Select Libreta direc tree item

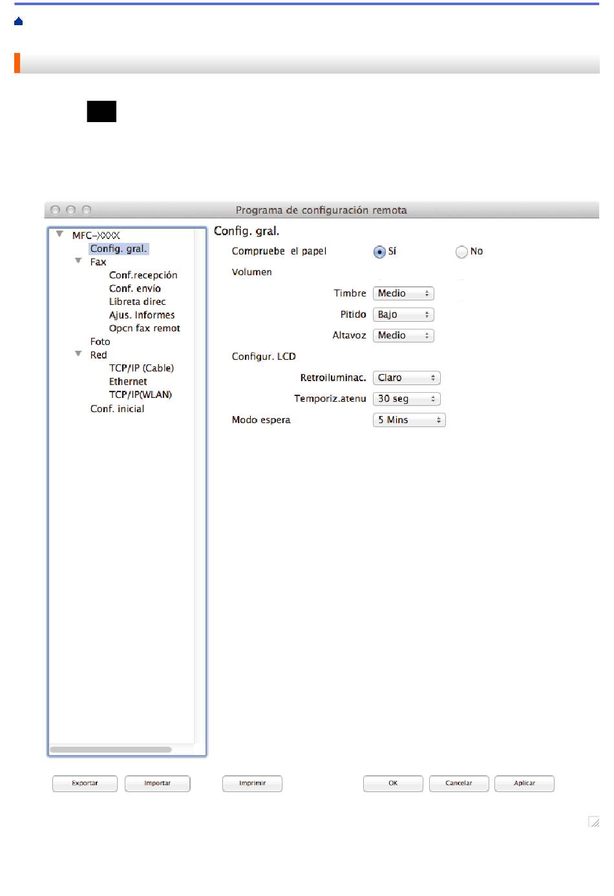tap(137, 302)
